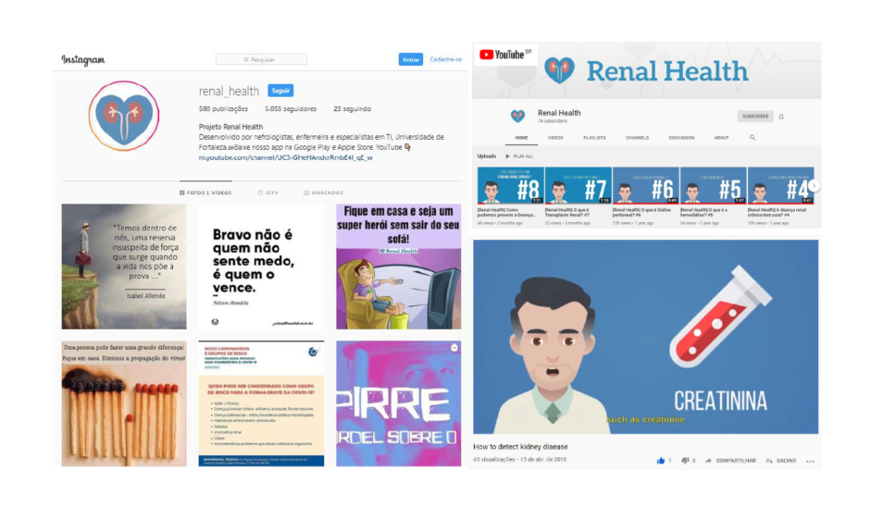Go to the Playlists channel tab
Screen dimensions: 870x521
click(x=594, y=138)
